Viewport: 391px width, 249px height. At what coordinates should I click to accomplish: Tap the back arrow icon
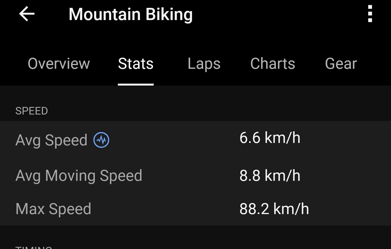[27, 14]
